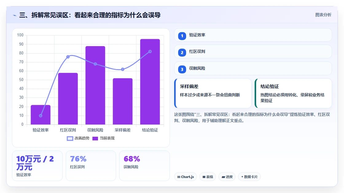
Task: Click the 进度 tag chip
Action: pos(227,177)
